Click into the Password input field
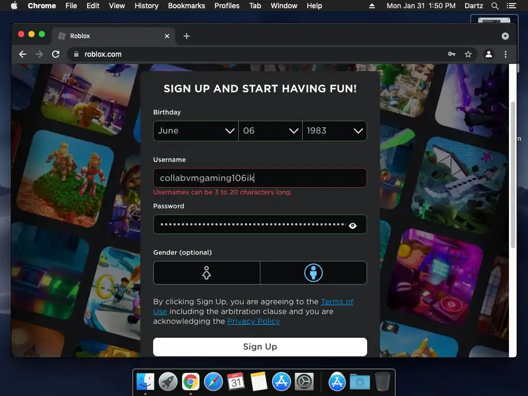 tap(260, 224)
